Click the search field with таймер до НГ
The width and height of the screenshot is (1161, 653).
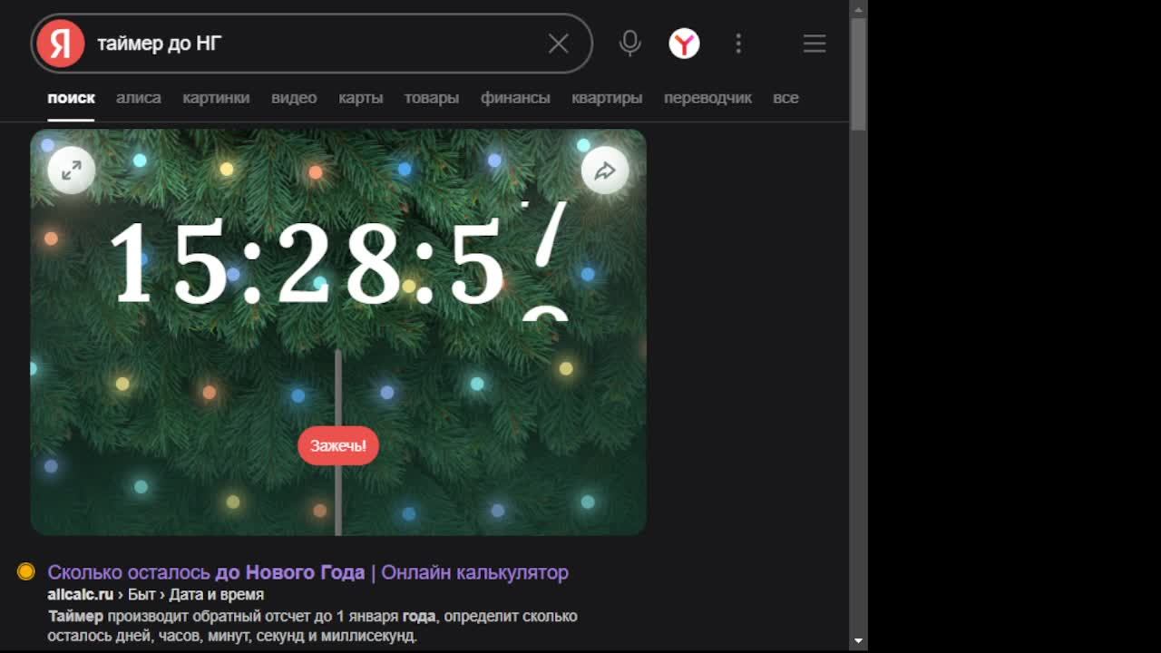click(317, 44)
